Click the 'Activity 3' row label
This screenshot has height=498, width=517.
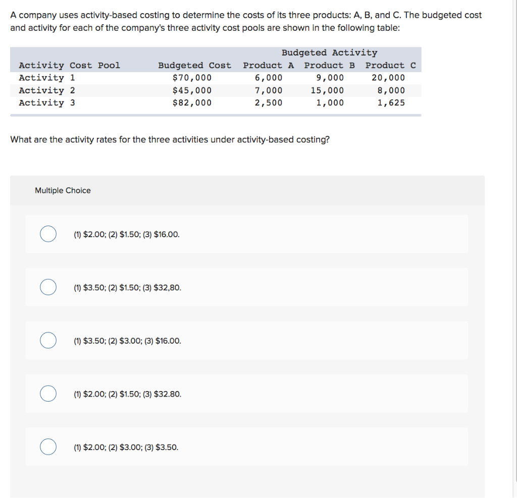point(46,102)
